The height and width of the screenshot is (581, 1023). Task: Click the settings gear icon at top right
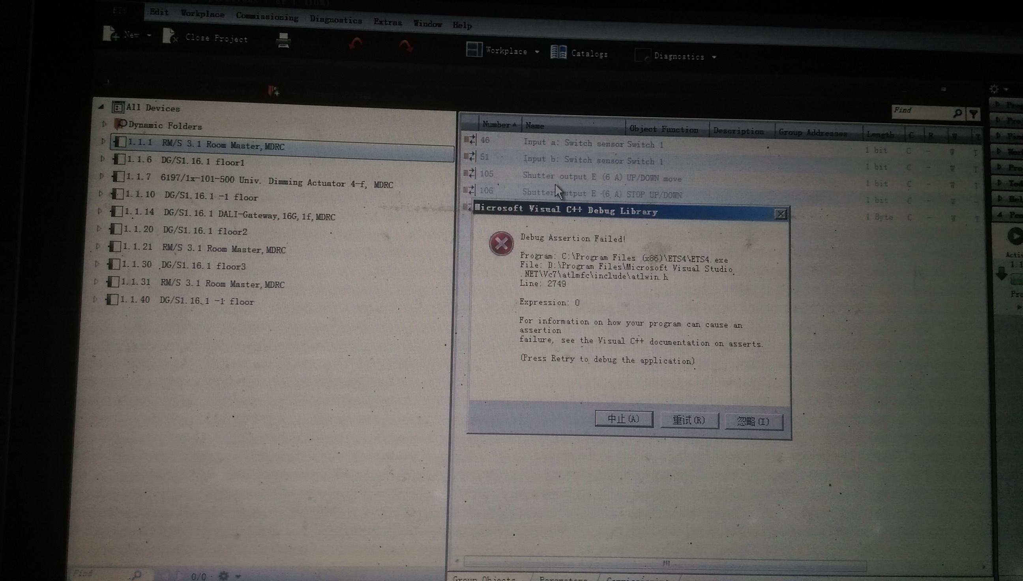[994, 89]
